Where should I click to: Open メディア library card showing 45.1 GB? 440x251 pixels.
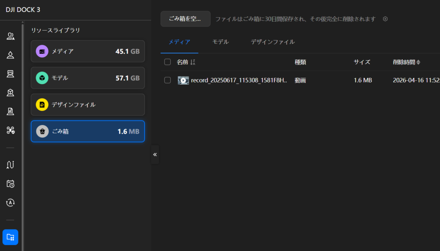tap(88, 52)
